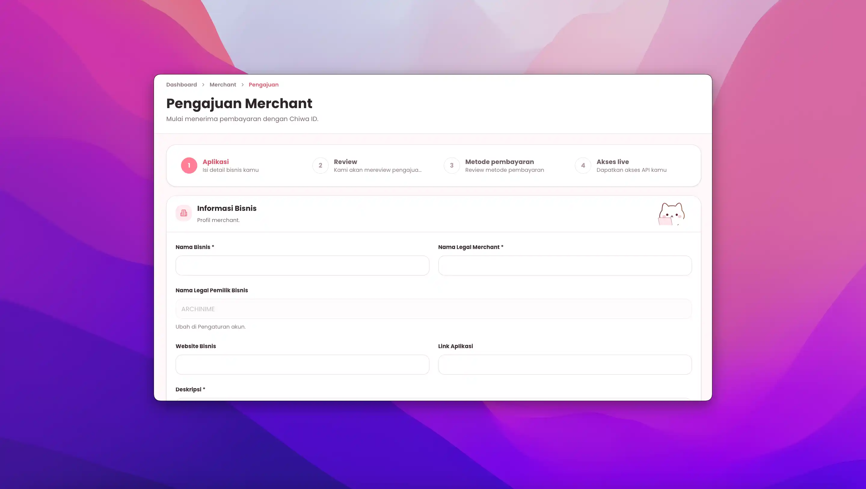Image resolution: width=866 pixels, height=489 pixels.
Task: Focus the Link Aplikasi input field
Action: tap(565, 365)
